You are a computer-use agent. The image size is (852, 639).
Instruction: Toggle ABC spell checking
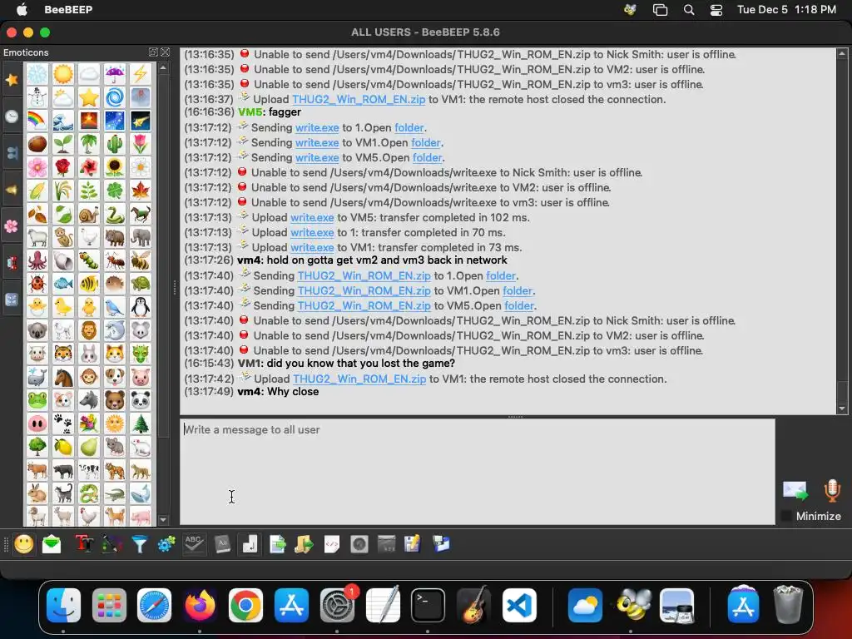point(194,544)
